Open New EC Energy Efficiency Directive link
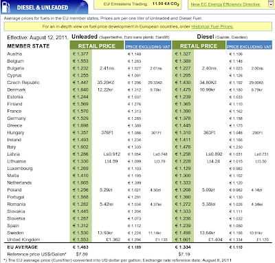This screenshot has width=275, height=263. [x=225, y=4]
